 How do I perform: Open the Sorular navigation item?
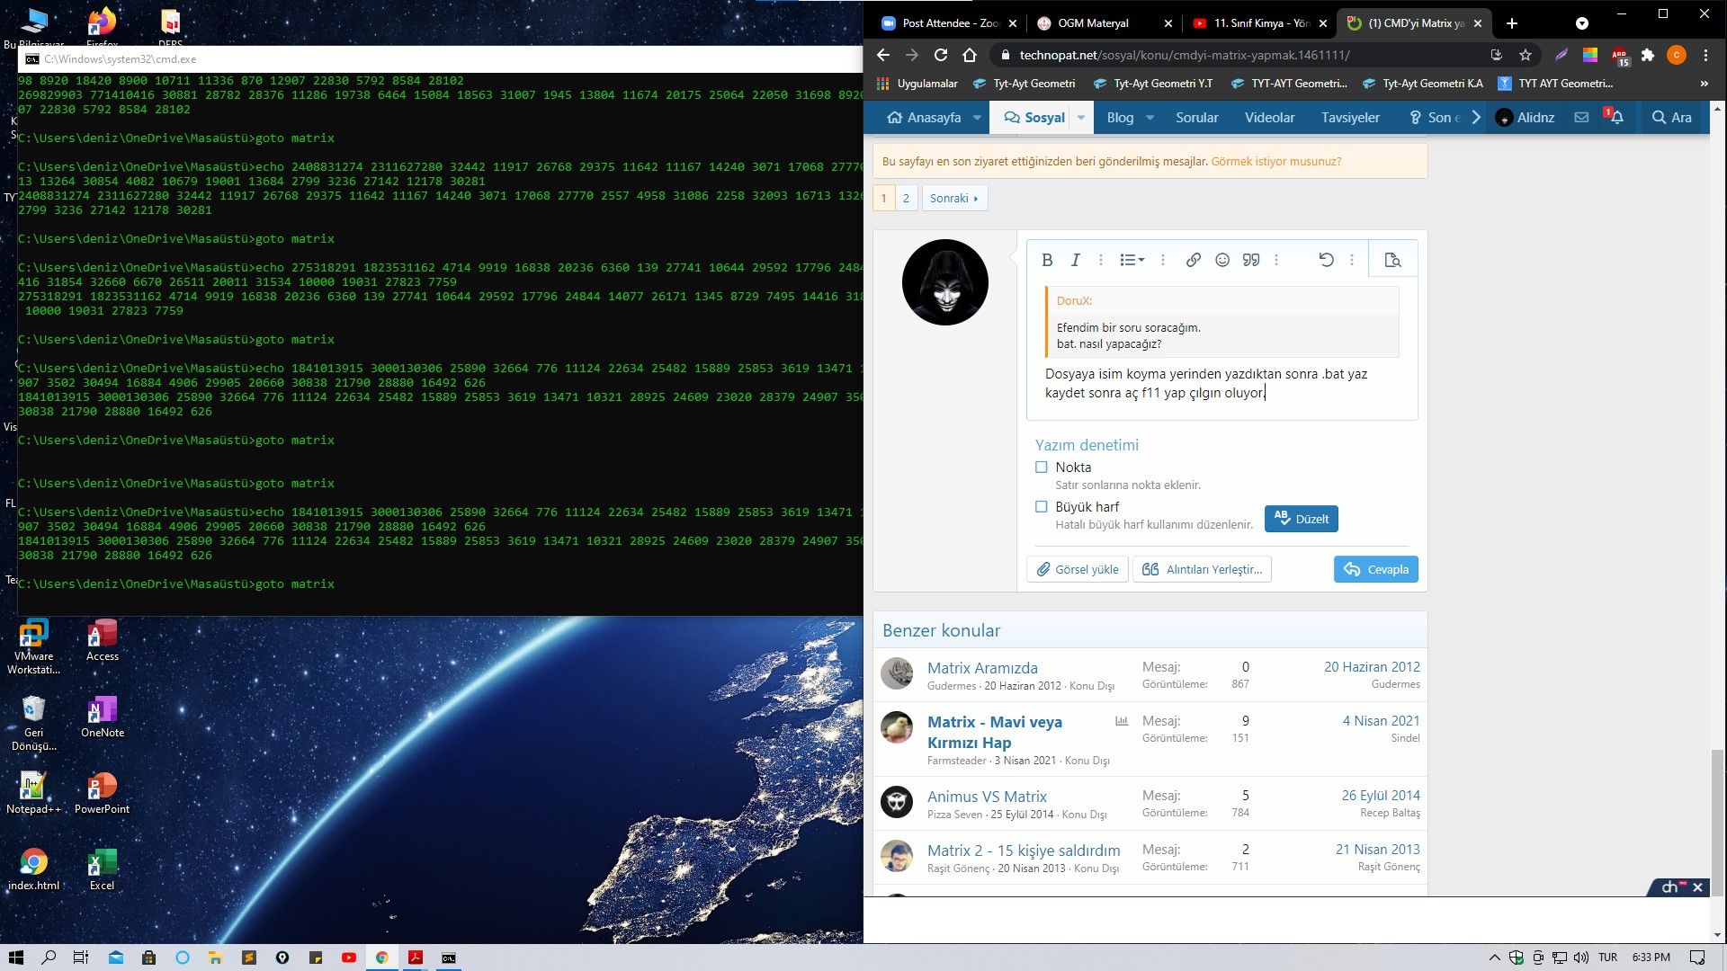pyautogui.click(x=1196, y=118)
